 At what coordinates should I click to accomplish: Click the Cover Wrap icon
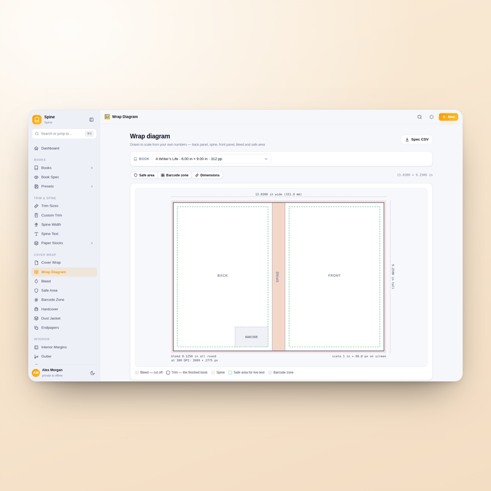pyautogui.click(x=36, y=263)
